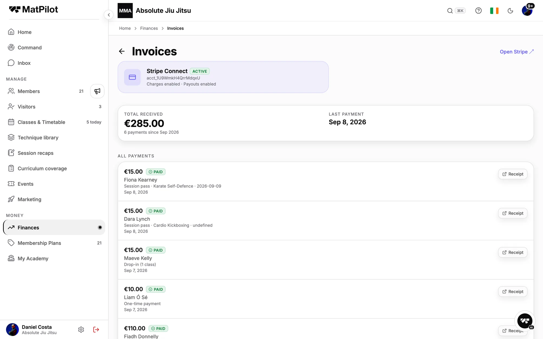Log out using the red exit icon
The width and height of the screenshot is (543, 339).
point(96,330)
